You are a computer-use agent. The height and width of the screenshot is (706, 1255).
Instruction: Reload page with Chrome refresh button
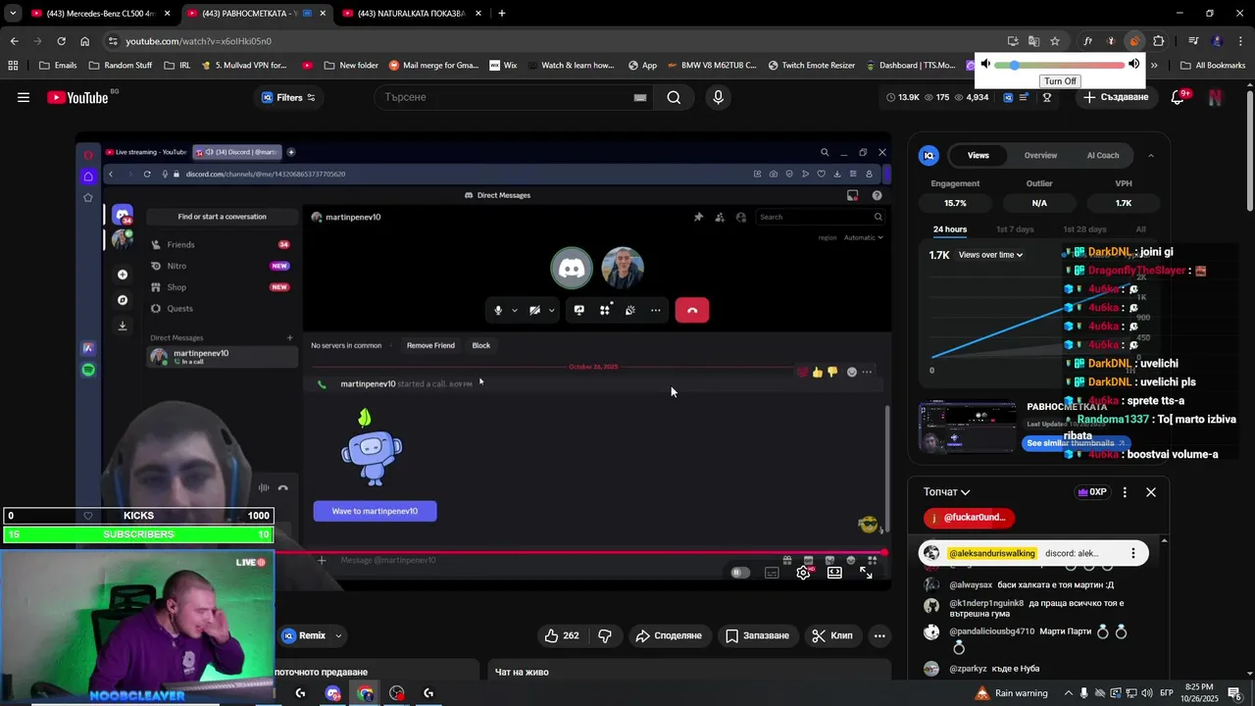(61, 41)
